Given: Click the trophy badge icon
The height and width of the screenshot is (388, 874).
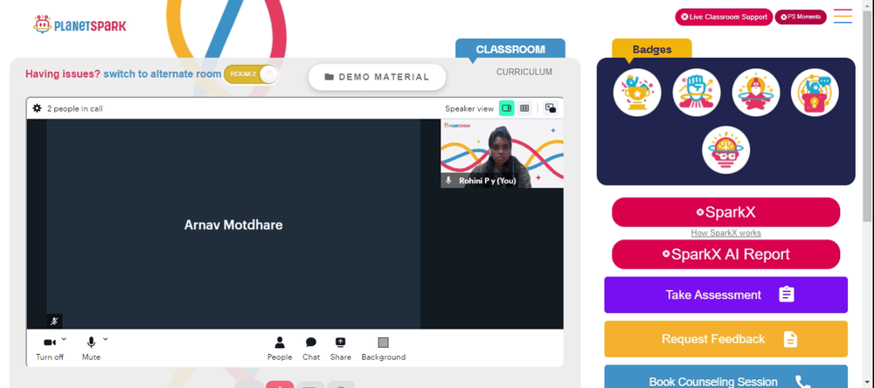Looking at the screenshot, I should point(637,93).
